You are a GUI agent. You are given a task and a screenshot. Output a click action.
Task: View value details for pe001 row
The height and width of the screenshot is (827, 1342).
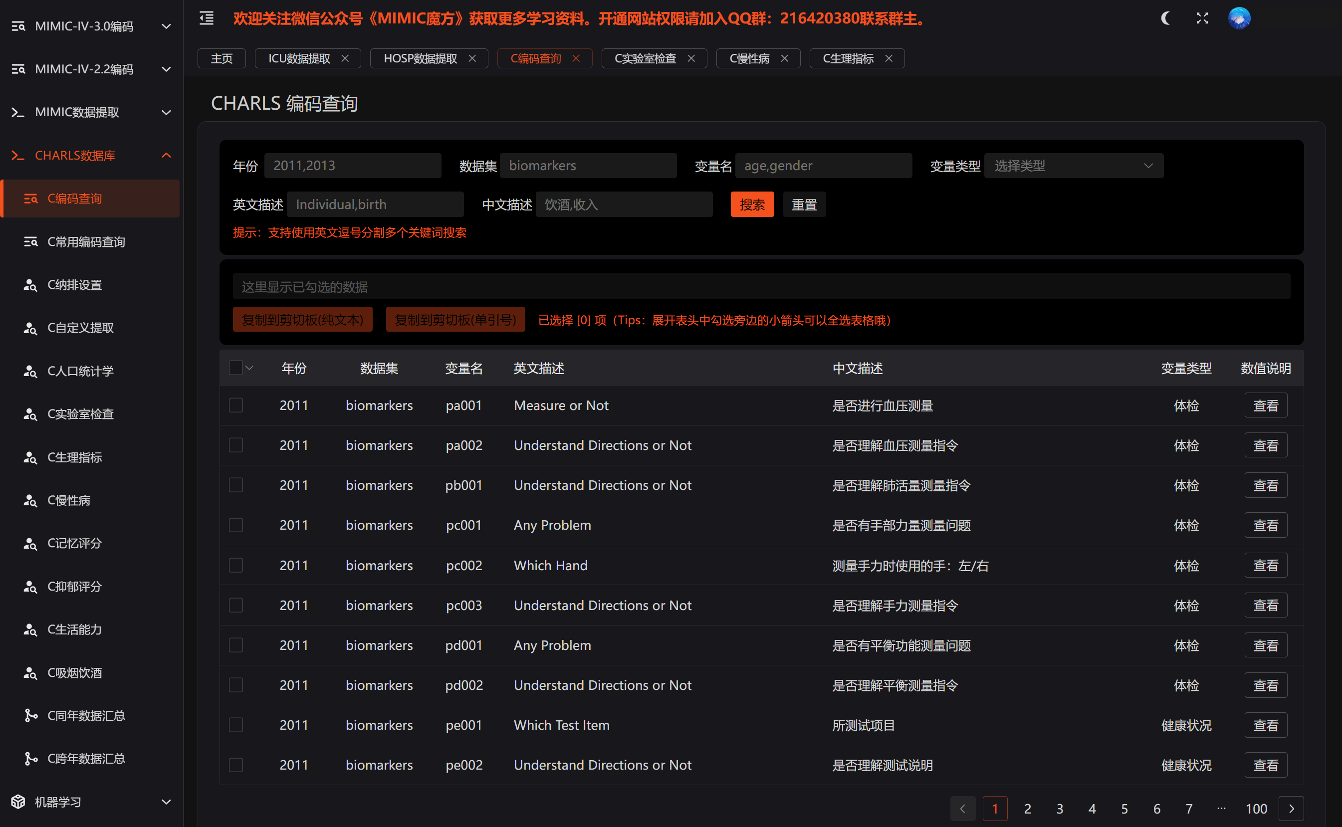coord(1265,725)
